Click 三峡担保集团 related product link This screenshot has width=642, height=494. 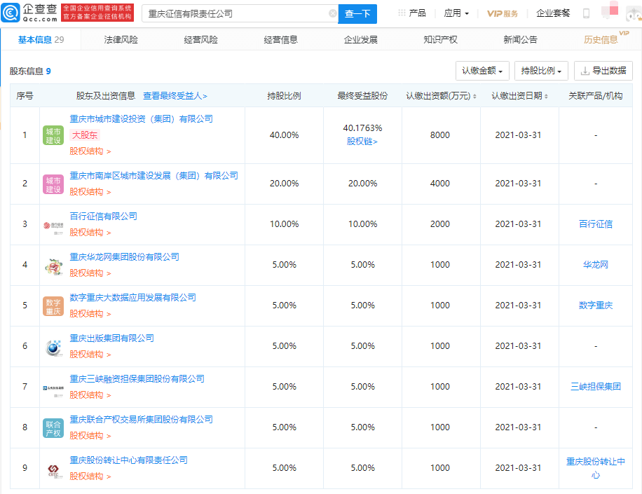tap(596, 386)
